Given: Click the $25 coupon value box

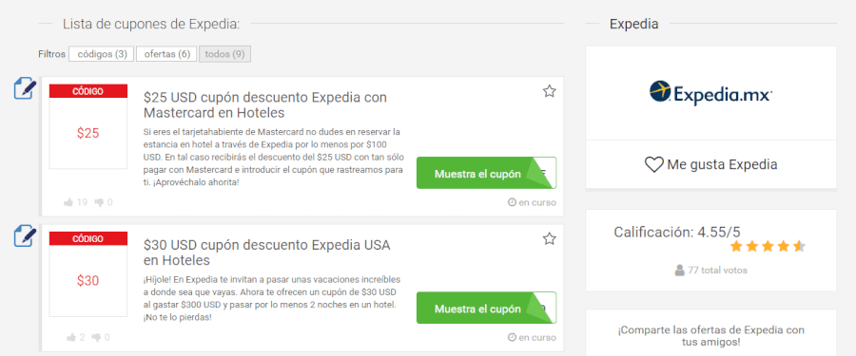Looking at the screenshot, I should 88,133.
